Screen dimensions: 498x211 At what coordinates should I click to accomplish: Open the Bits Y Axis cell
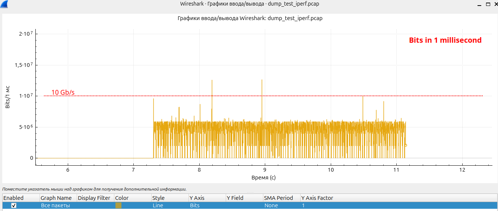207,205
